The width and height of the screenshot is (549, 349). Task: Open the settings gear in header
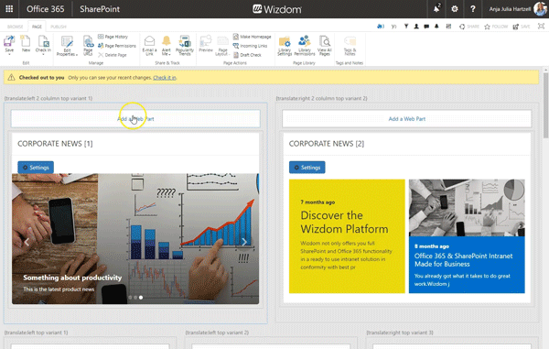point(455,9)
